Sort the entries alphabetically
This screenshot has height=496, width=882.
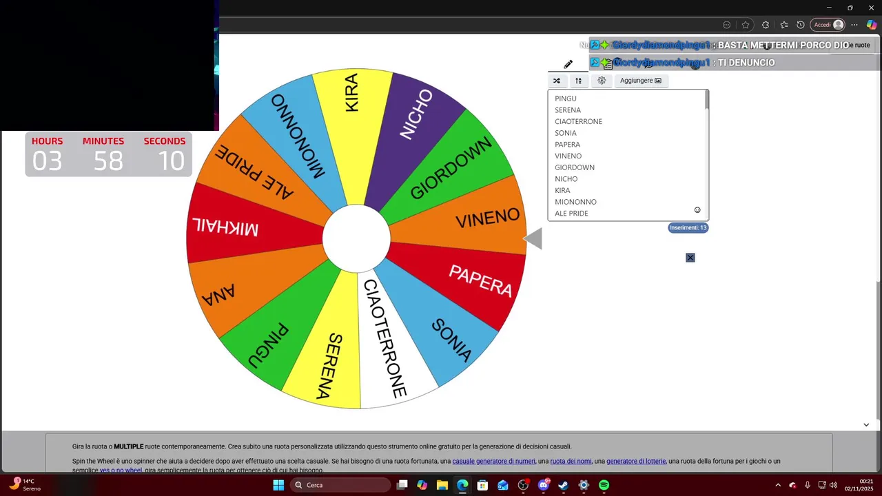coord(579,81)
